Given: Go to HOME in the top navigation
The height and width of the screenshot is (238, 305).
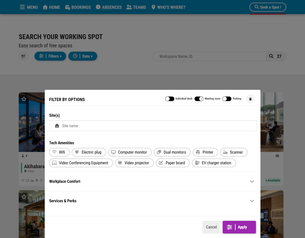Looking at the screenshot, I should (52, 7).
